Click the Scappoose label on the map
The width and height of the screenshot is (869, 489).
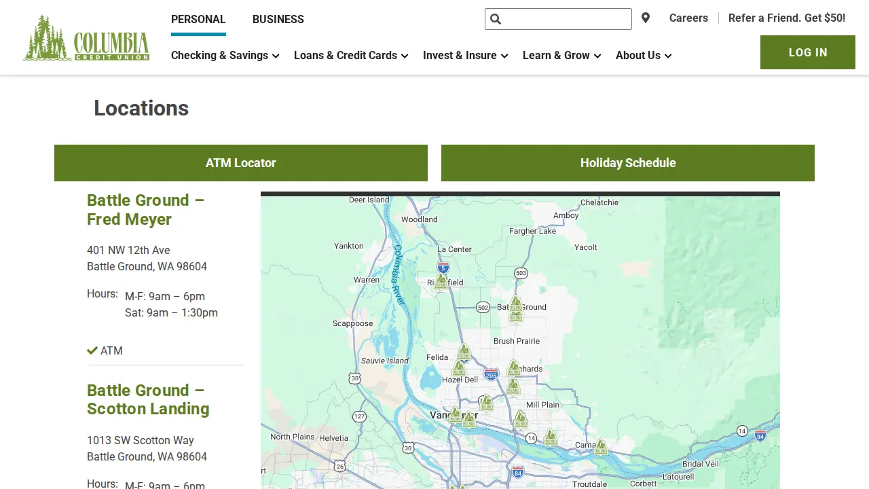353,323
